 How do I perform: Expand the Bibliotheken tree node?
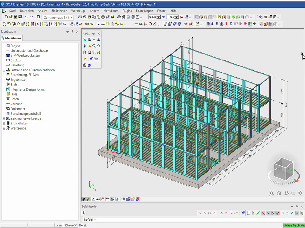point(4,123)
